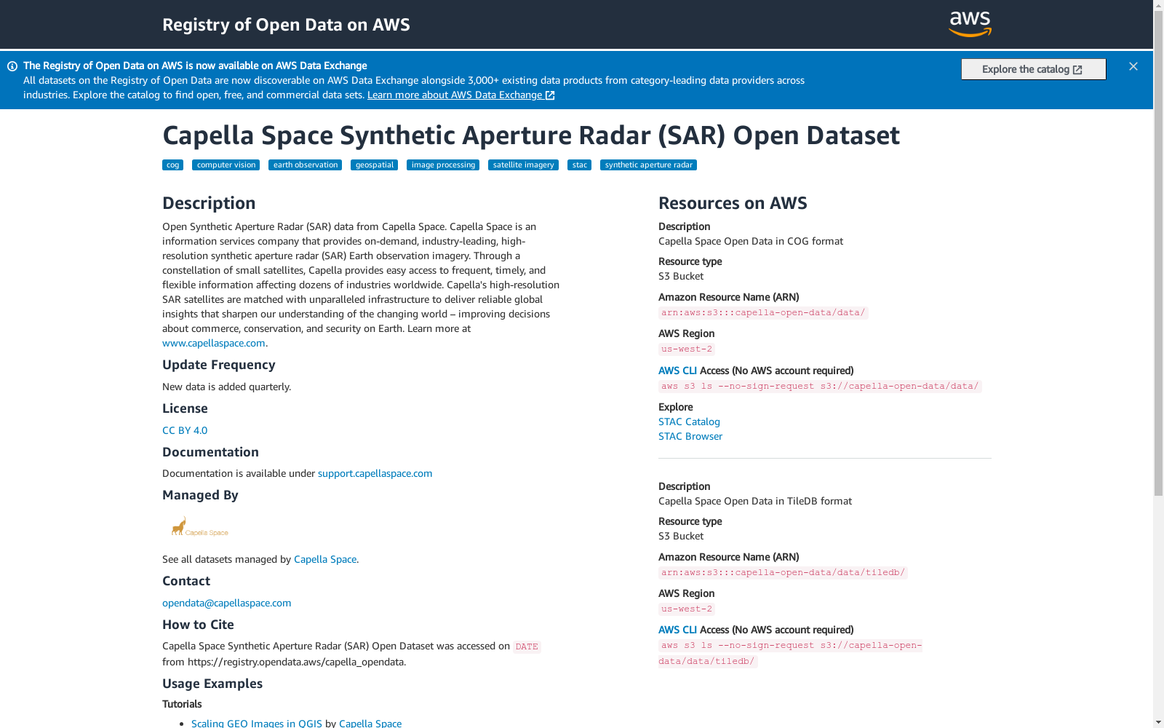1164x728 pixels.
Task: Click ARN arn:aws:s3:::capella-open-data/data/ code
Action: (763, 313)
